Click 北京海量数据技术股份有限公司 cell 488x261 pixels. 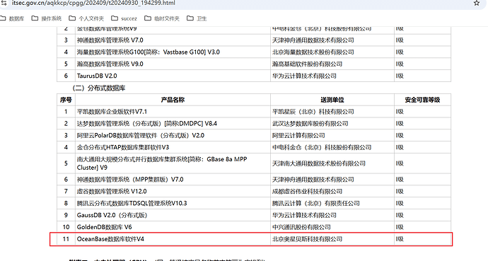332,52
